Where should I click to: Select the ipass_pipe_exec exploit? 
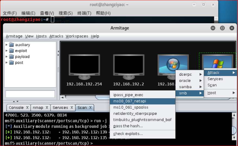143,95
